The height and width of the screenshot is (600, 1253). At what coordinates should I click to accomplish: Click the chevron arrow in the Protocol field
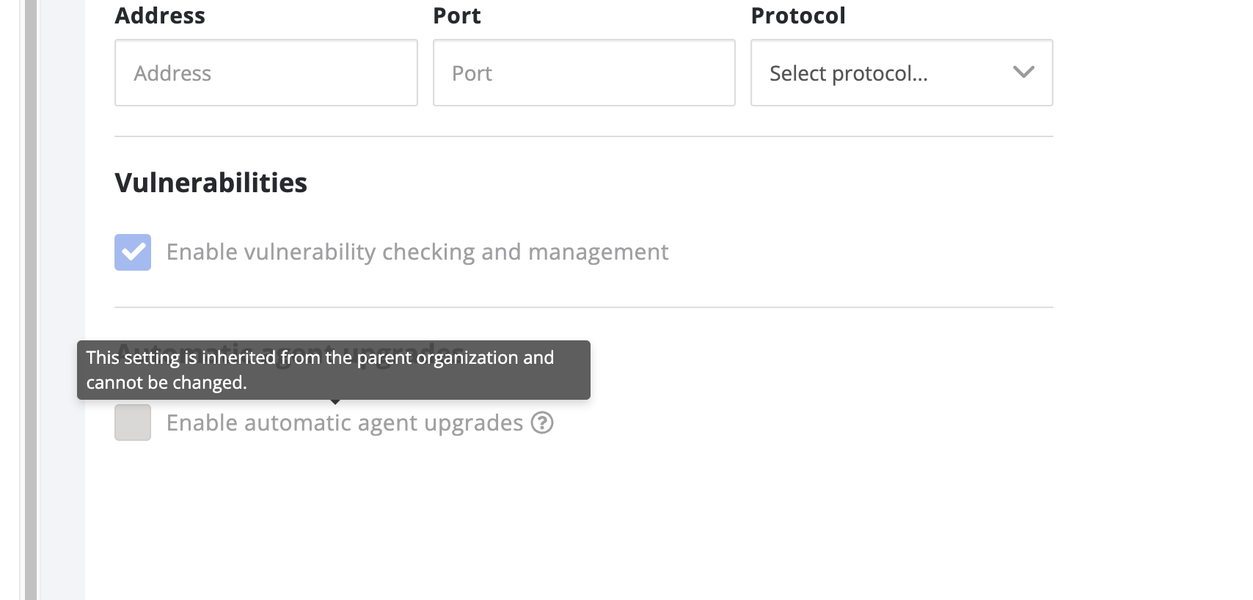tap(1023, 73)
